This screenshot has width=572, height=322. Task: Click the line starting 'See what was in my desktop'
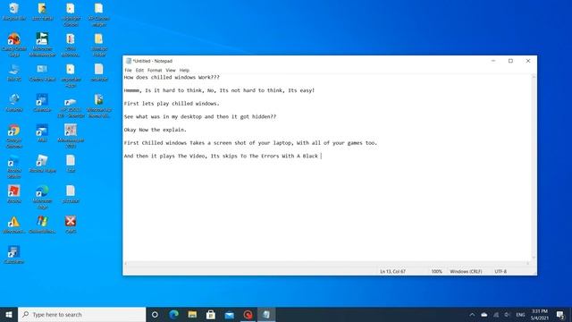(200, 117)
